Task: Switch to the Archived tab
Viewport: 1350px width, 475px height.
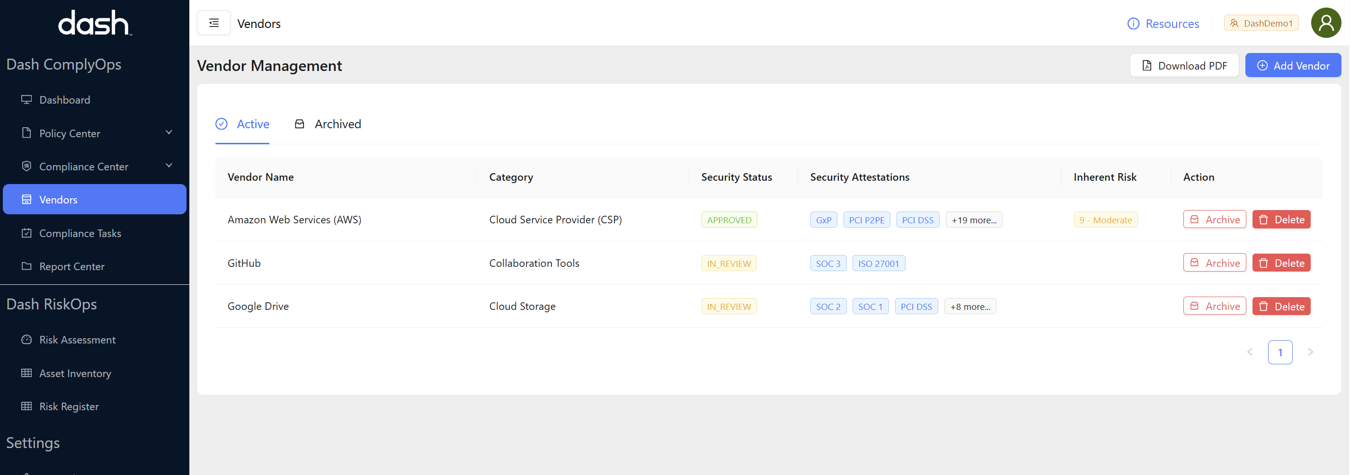Action: 328,124
